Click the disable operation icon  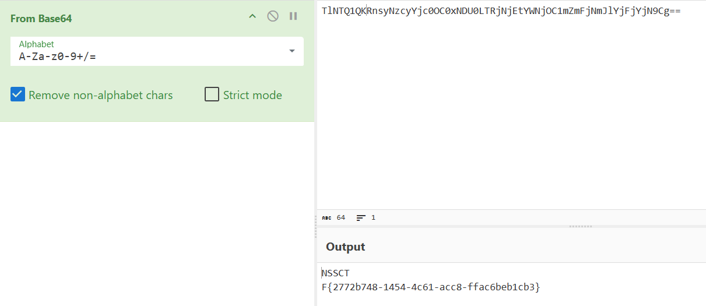(x=272, y=16)
